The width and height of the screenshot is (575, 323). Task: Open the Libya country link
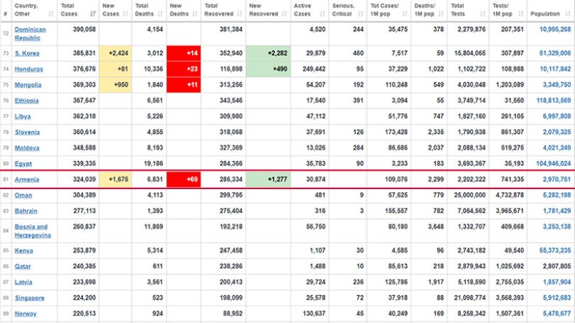coord(23,116)
